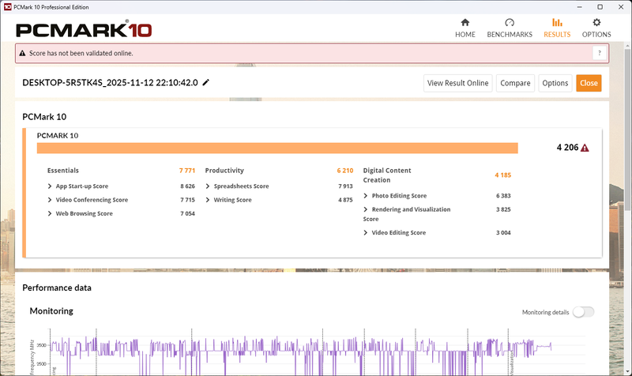Open the HOME tab label
This screenshot has width=632, height=376.
pos(465,35)
